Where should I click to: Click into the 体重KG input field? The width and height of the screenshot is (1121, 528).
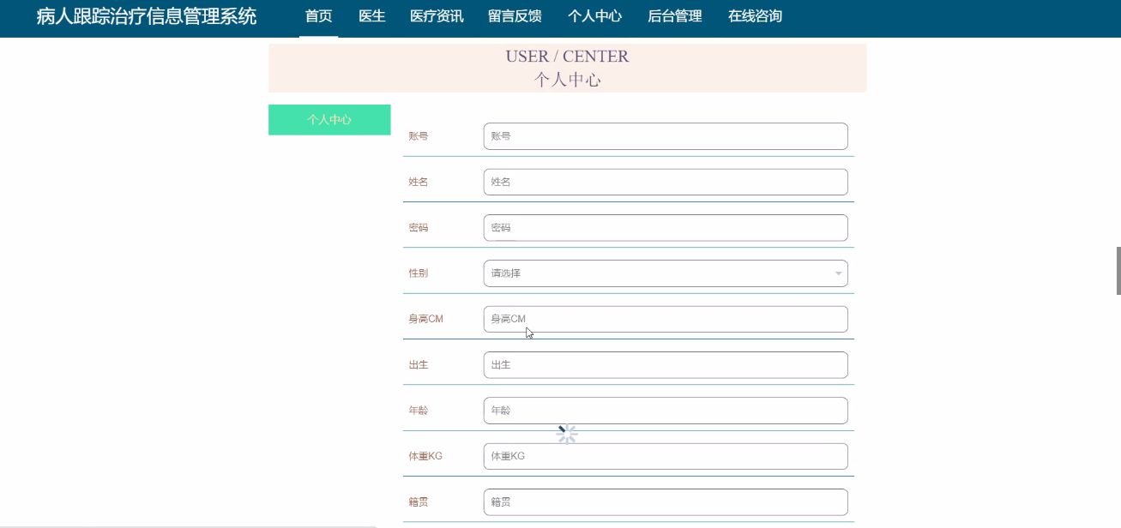[x=666, y=456]
